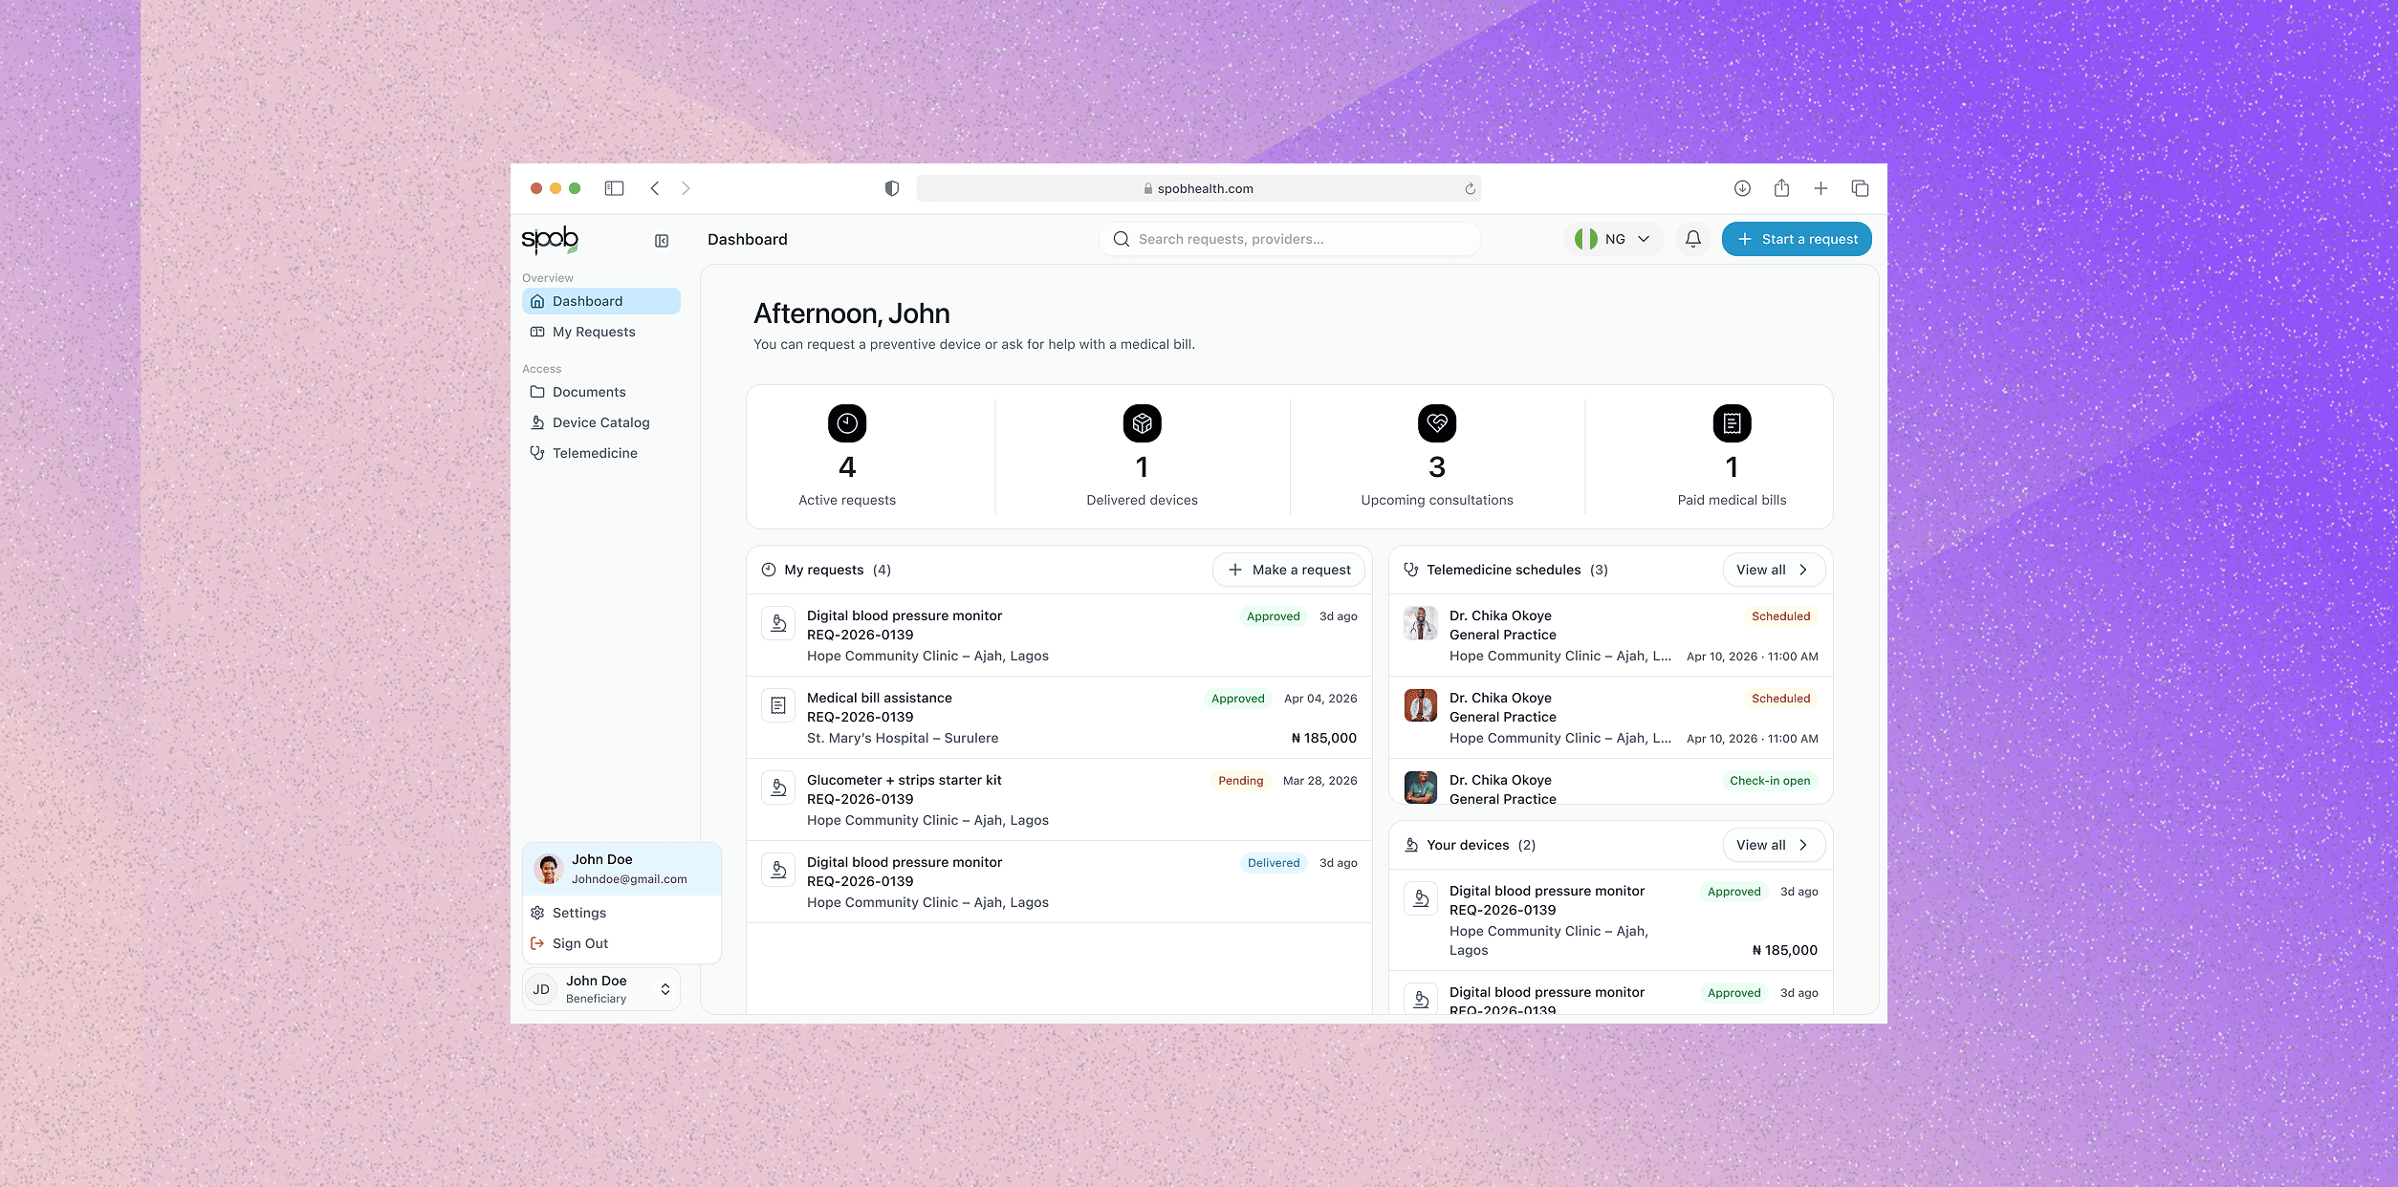The image size is (2398, 1187).
Task: Click the Medical bill assistance row icon
Action: (x=778, y=705)
